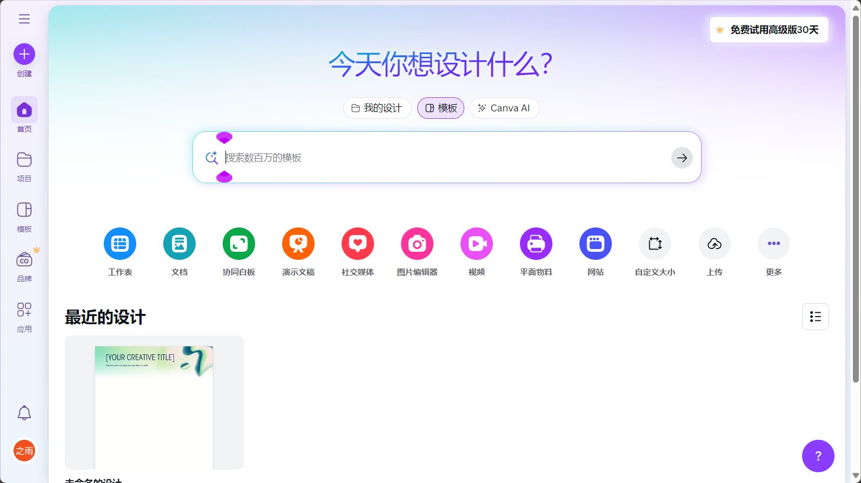Image resolution: width=861 pixels, height=483 pixels.
Task: Submit search with the arrow button
Action: 682,158
